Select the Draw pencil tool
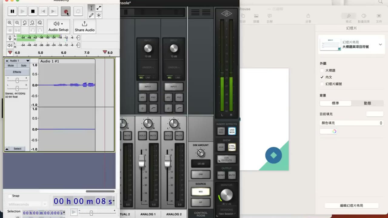Screen dimensions: 388x218 91,15
